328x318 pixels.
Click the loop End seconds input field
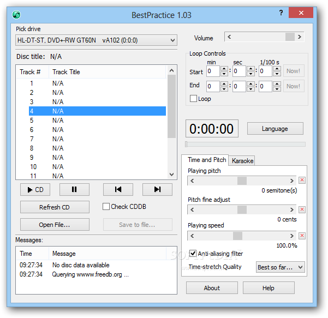coord(239,86)
